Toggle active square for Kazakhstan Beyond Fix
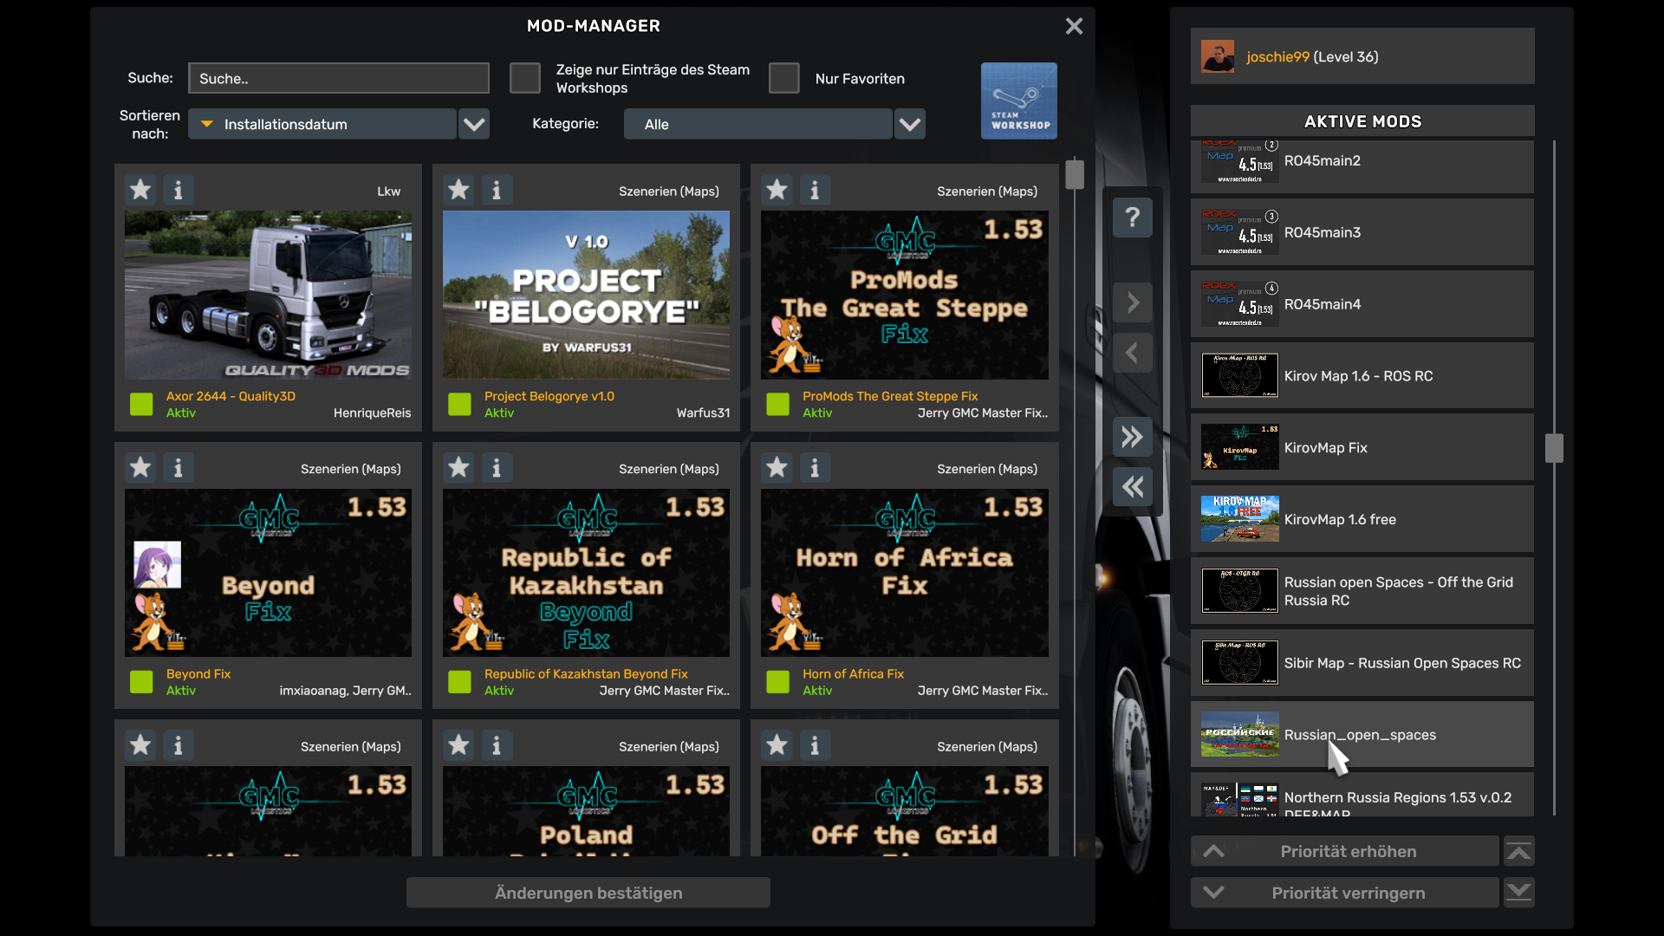This screenshot has width=1664, height=936. (459, 682)
